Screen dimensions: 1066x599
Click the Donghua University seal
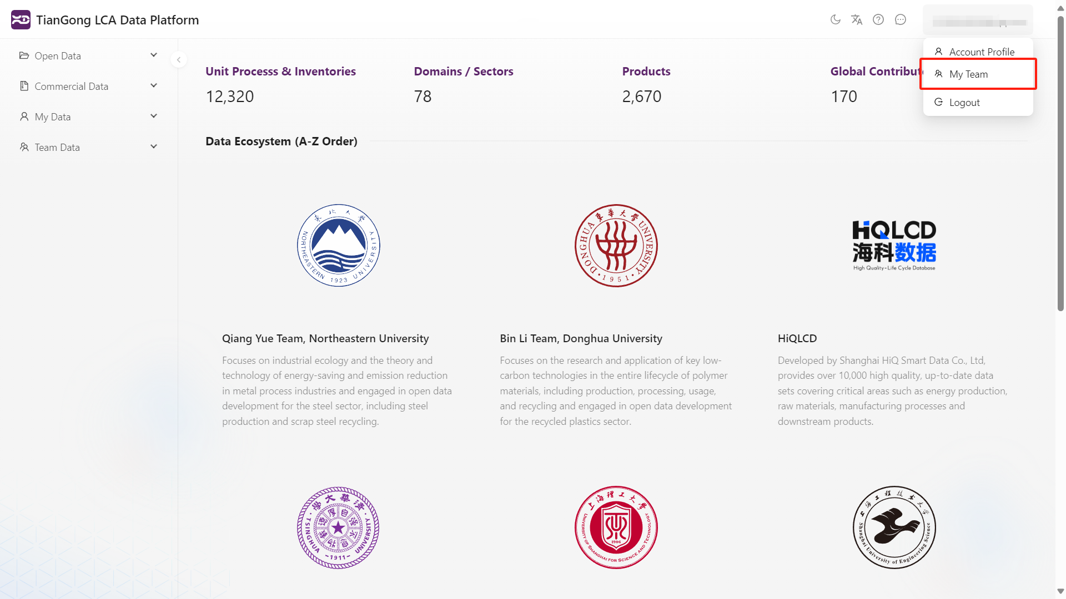pos(616,245)
